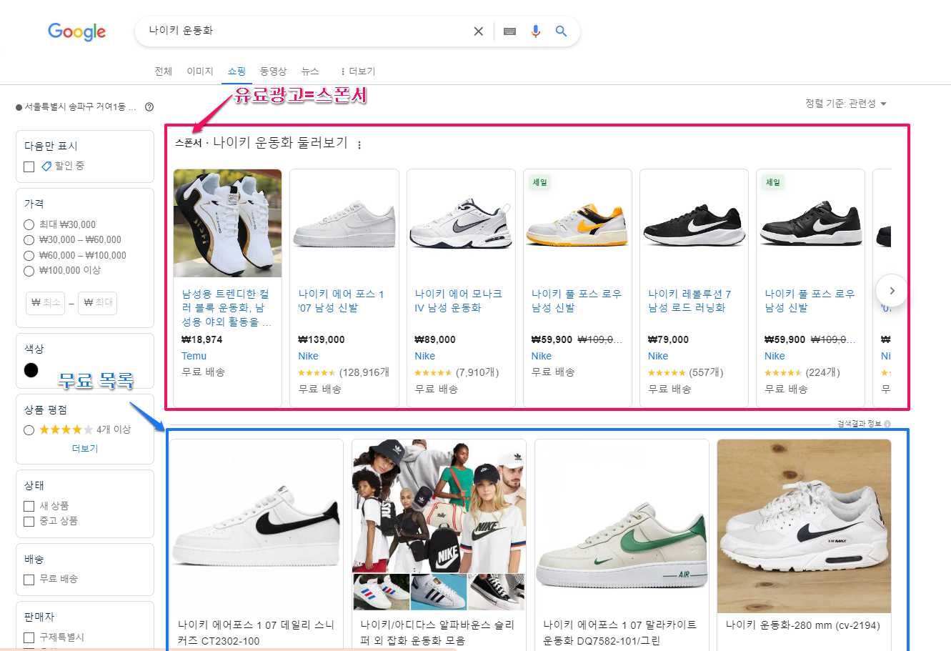This screenshot has height=651, width=951.
Task: Click the ₩89,000 price text
Action: 435,339
